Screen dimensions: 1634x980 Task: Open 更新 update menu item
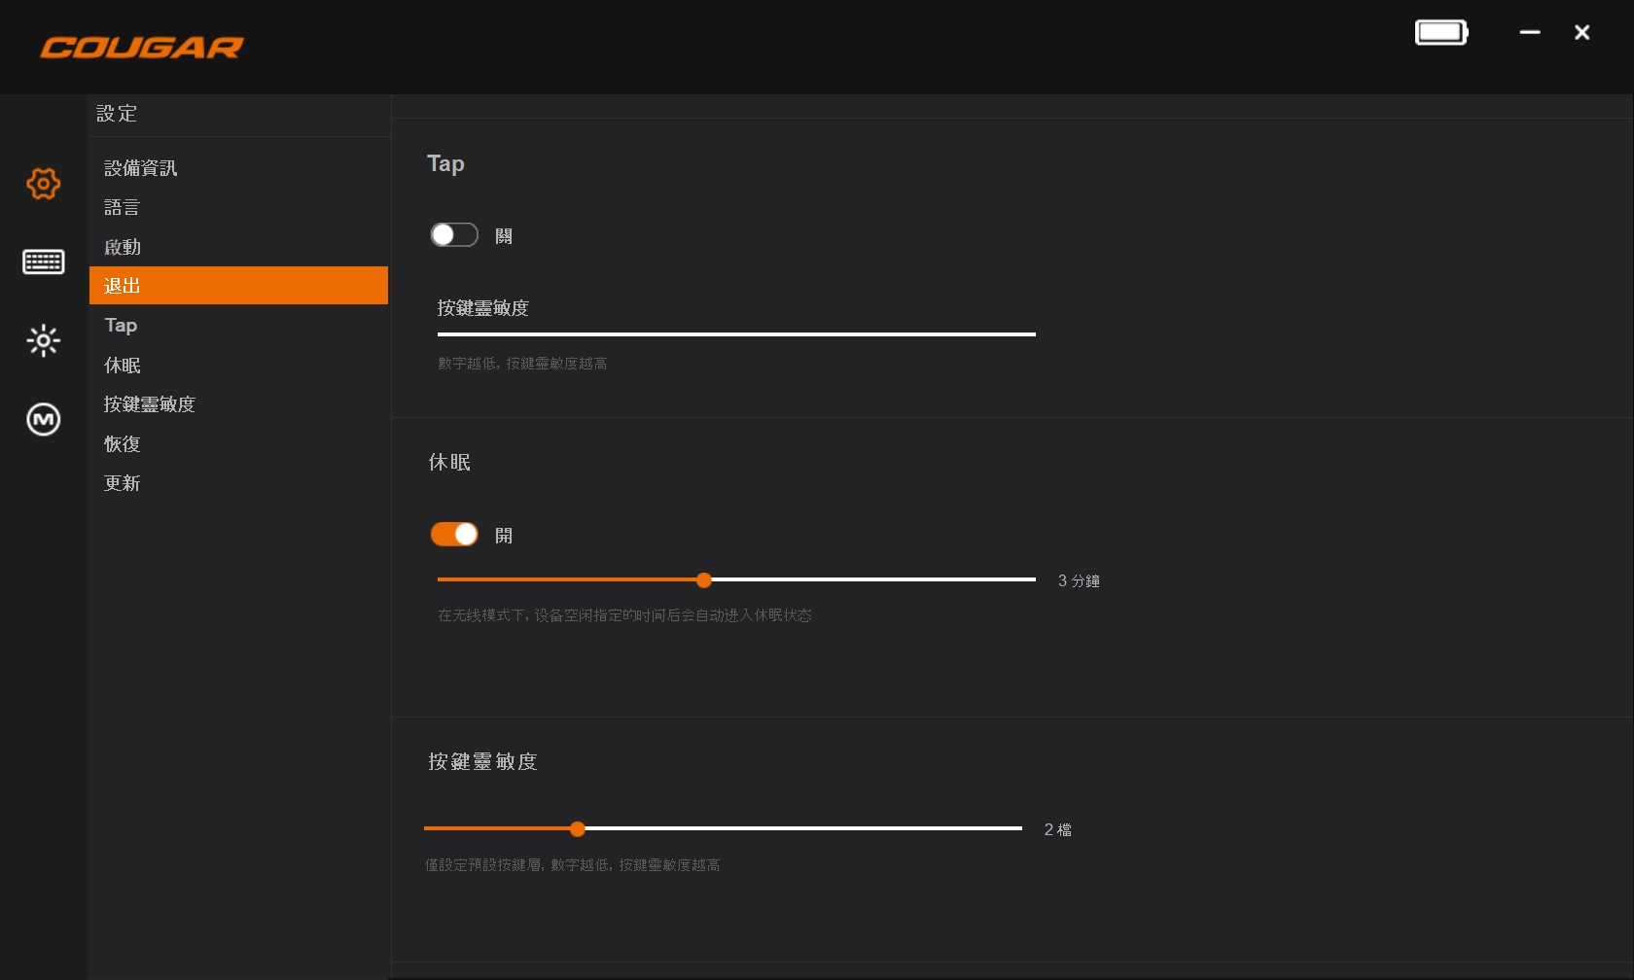click(123, 483)
